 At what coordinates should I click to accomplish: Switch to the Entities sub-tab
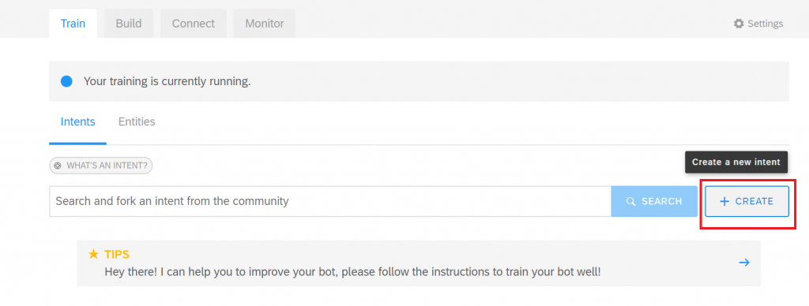point(137,121)
